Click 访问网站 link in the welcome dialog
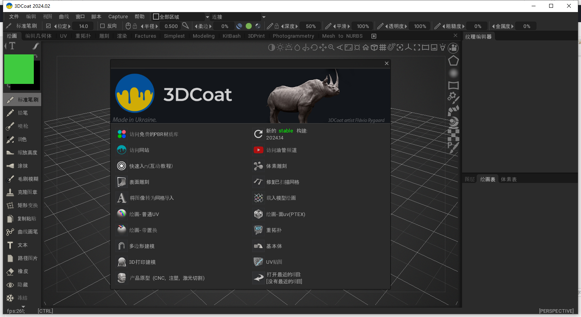581x317 pixels. point(139,150)
